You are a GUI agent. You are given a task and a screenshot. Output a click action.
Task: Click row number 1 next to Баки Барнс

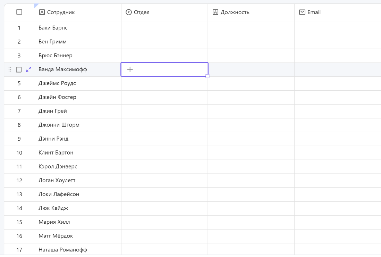click(19, 28)
